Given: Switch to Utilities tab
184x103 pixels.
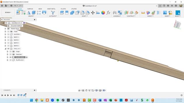Looking at the screenshot, I should [74, 9].
